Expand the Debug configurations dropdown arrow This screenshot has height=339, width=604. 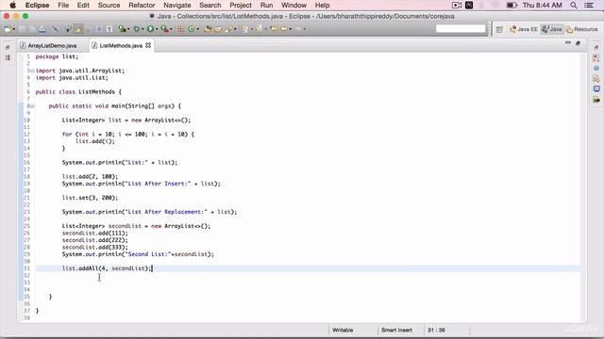pyautogui.click(x=143, y=29)
